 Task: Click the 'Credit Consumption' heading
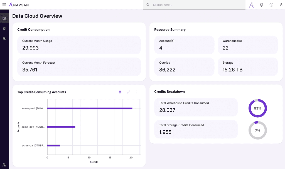(33, 29)
